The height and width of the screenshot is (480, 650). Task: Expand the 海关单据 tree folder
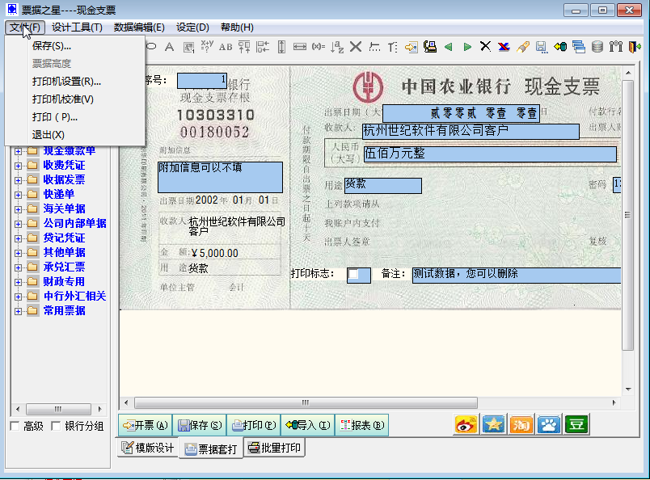(x=18, y=209)
